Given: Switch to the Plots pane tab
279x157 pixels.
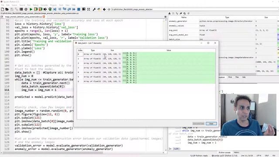Looking at the screenshot, I should point(230,77).
